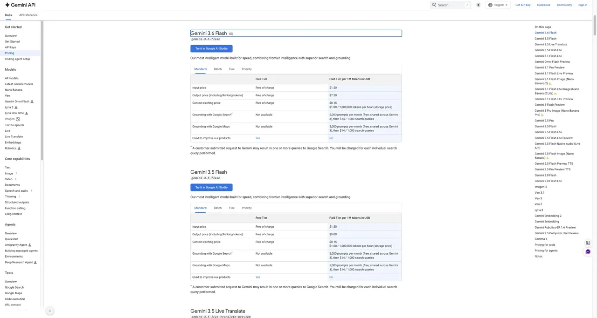Toggle the light/dark theme sun icon
Screen dimensions: 597x318
tap(478, 5)
